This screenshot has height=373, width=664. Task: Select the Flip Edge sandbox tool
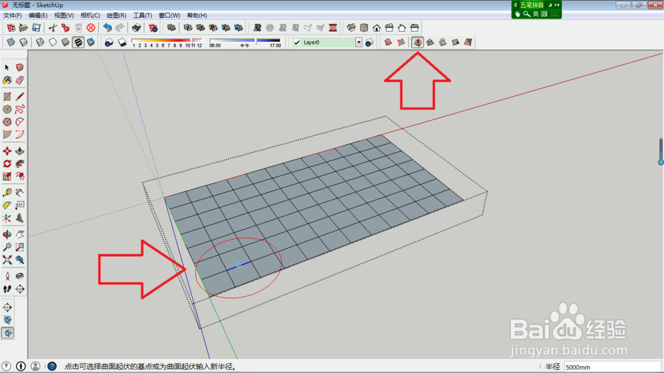pyautogui.click(x=468, y=42)
